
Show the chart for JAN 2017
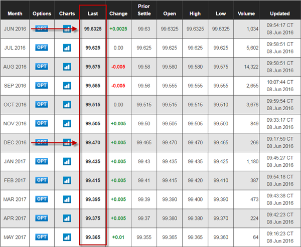tap(67, 162)
